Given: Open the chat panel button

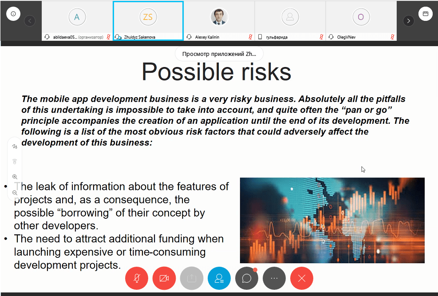Looking at the screenshot, I should click(x=246, y=278).
